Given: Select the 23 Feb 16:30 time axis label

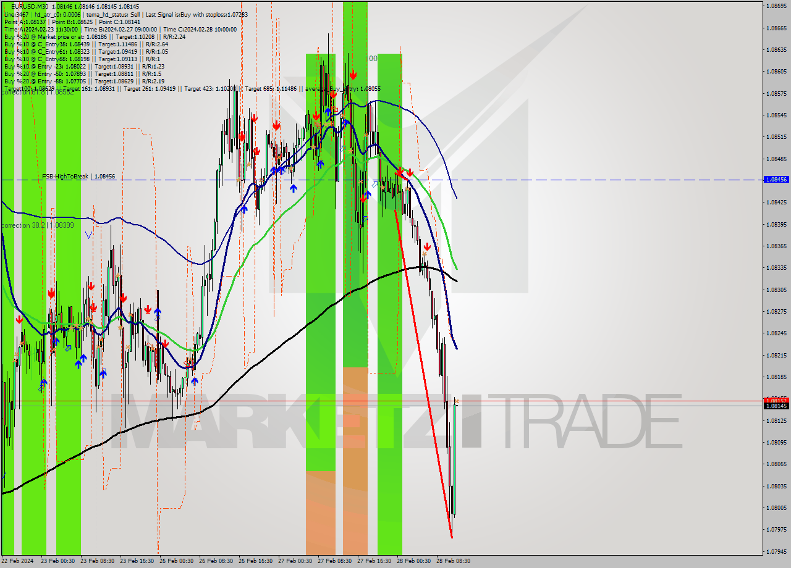Looking at the screenshot, I should click(x=137, y=561).
